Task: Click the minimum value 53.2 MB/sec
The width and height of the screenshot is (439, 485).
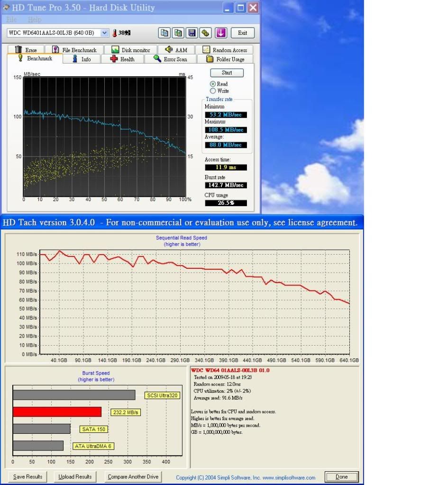Action: (x=226, y=115)
